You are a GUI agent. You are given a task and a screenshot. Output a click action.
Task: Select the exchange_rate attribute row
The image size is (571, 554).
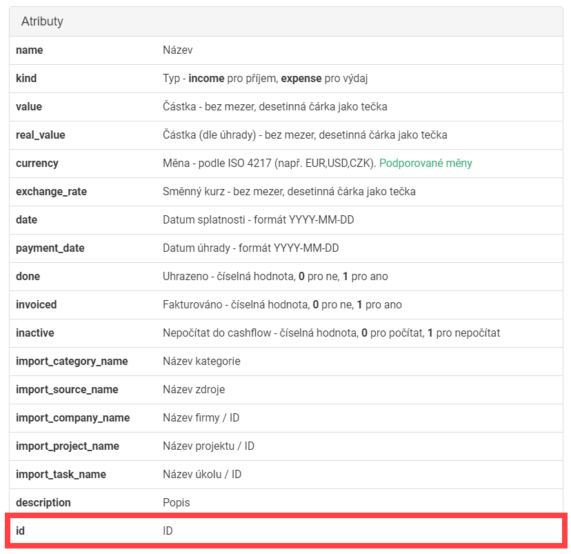tap(285, 192)
